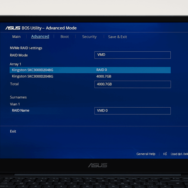This screenshot has width=188, height=188.
Task: Click the RAID Name label
Action: 21,111
